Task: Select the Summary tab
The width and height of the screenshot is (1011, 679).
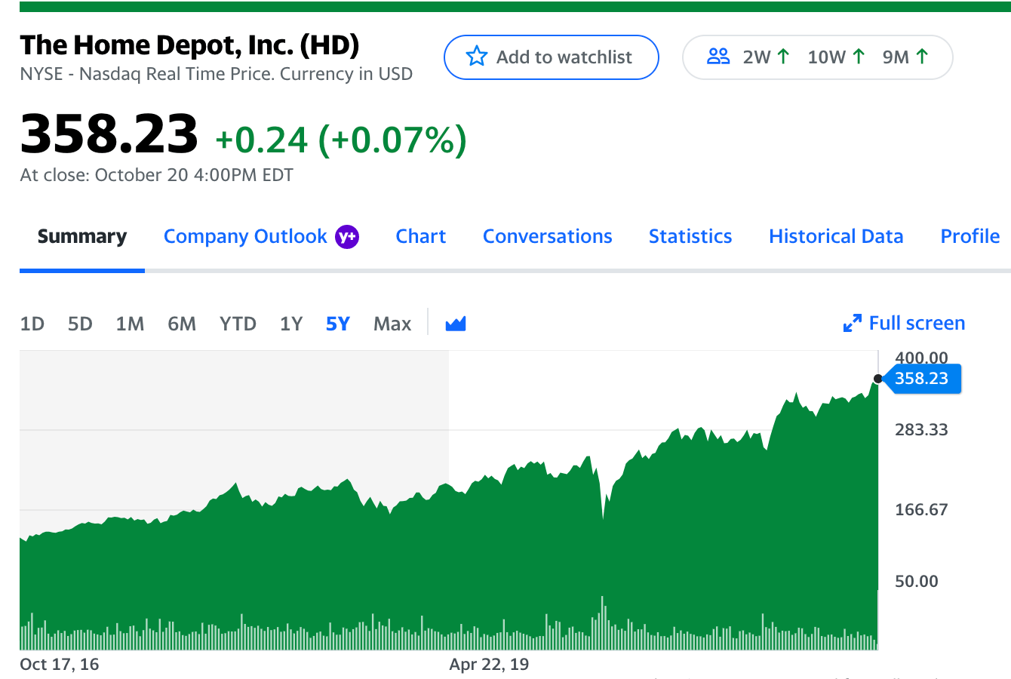Action: 82,237
